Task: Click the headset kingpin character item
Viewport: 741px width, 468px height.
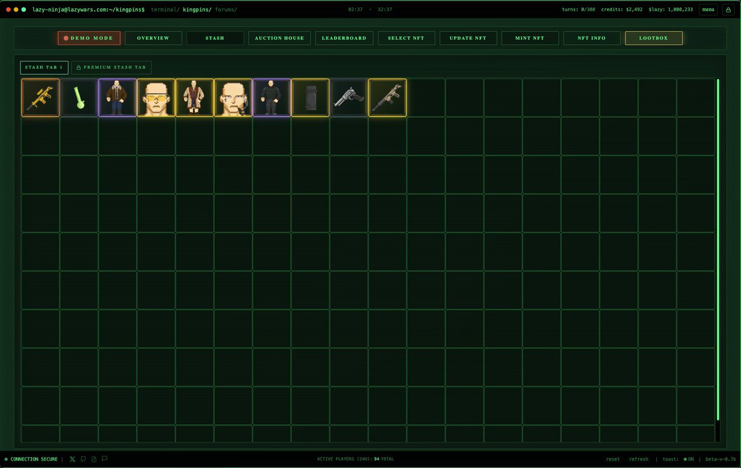Action: click(233, 97)
